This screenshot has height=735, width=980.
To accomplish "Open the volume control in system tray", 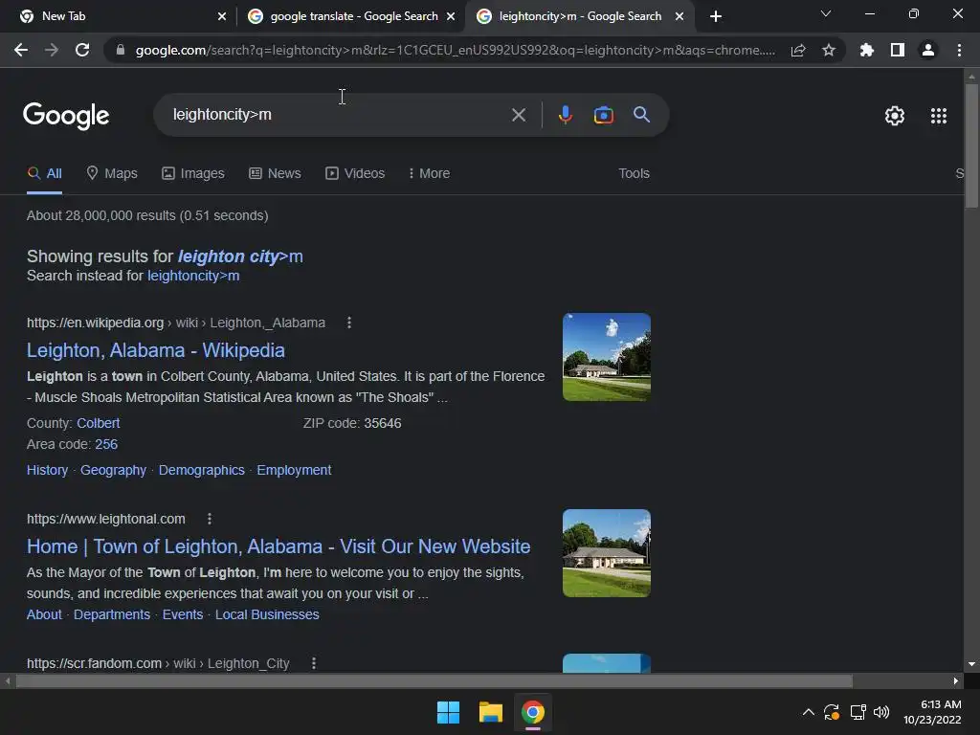I will click(881, 712).
